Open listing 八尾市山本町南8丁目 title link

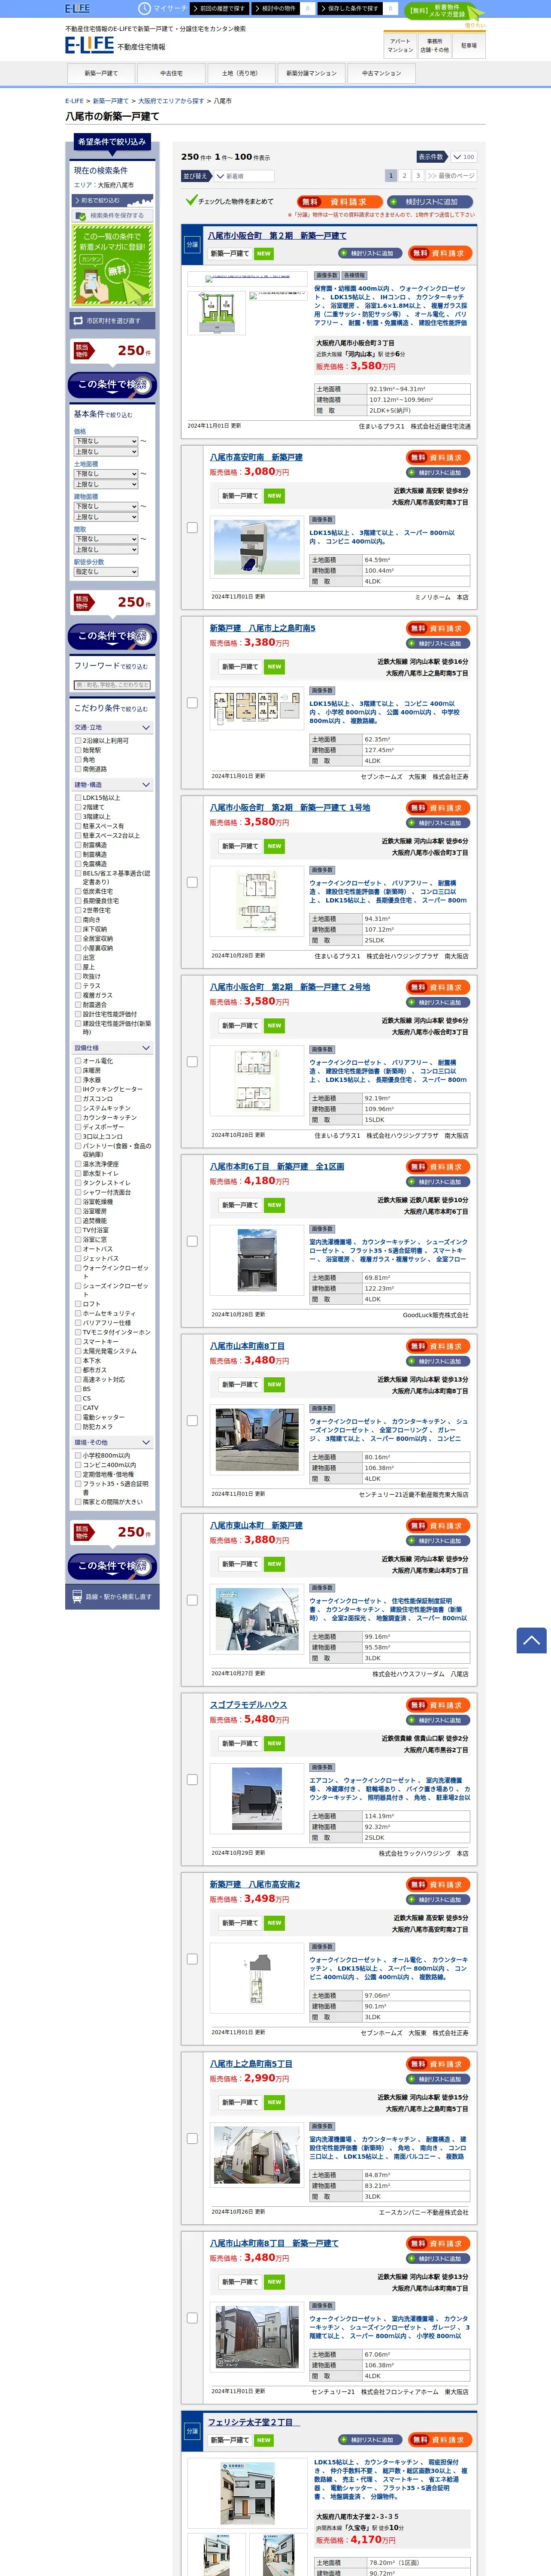(247, 1346)
